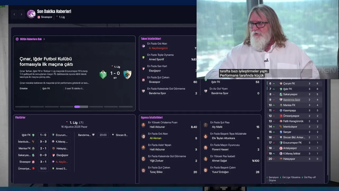This screenshot has width=339, height=191.
Task: Expand all news via chevron beside Bütün Haberlere Bak
Action: 44,39
